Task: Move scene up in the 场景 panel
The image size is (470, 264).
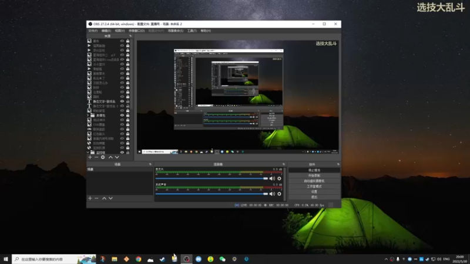Action: point(104,198)
